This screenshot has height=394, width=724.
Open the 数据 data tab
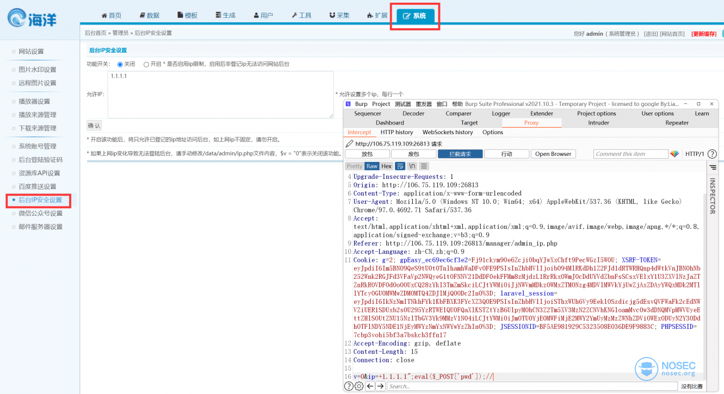150,15
